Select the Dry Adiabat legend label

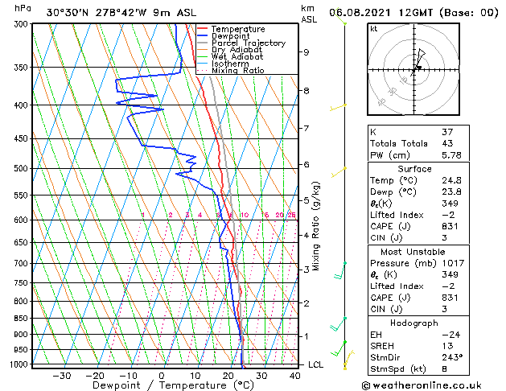tap(237, 50)
